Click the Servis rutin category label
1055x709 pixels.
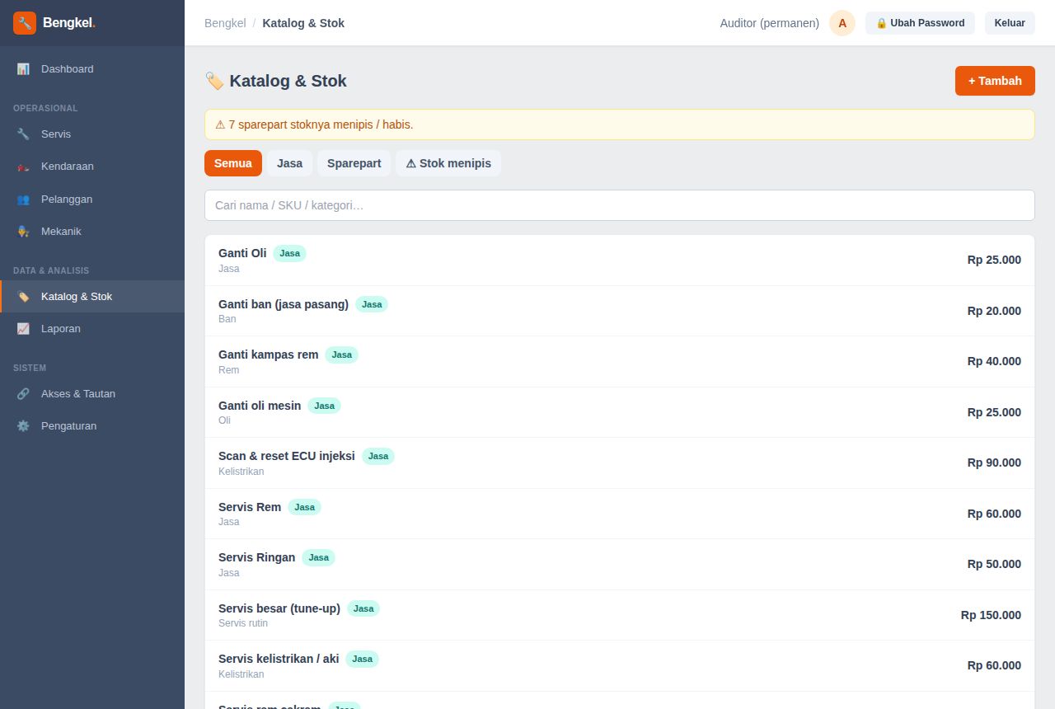coord(243,623)
